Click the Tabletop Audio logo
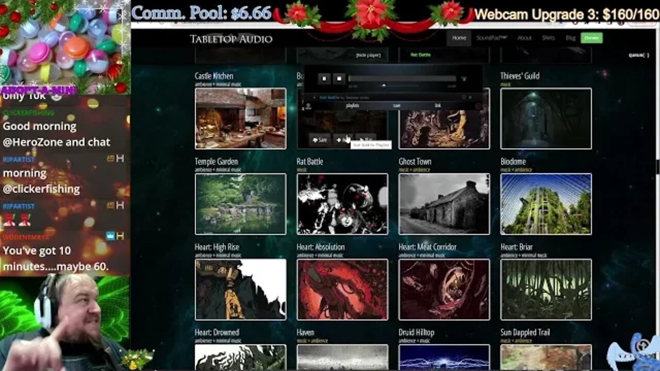This screenshot has width=660, height=371. (230, 39)
